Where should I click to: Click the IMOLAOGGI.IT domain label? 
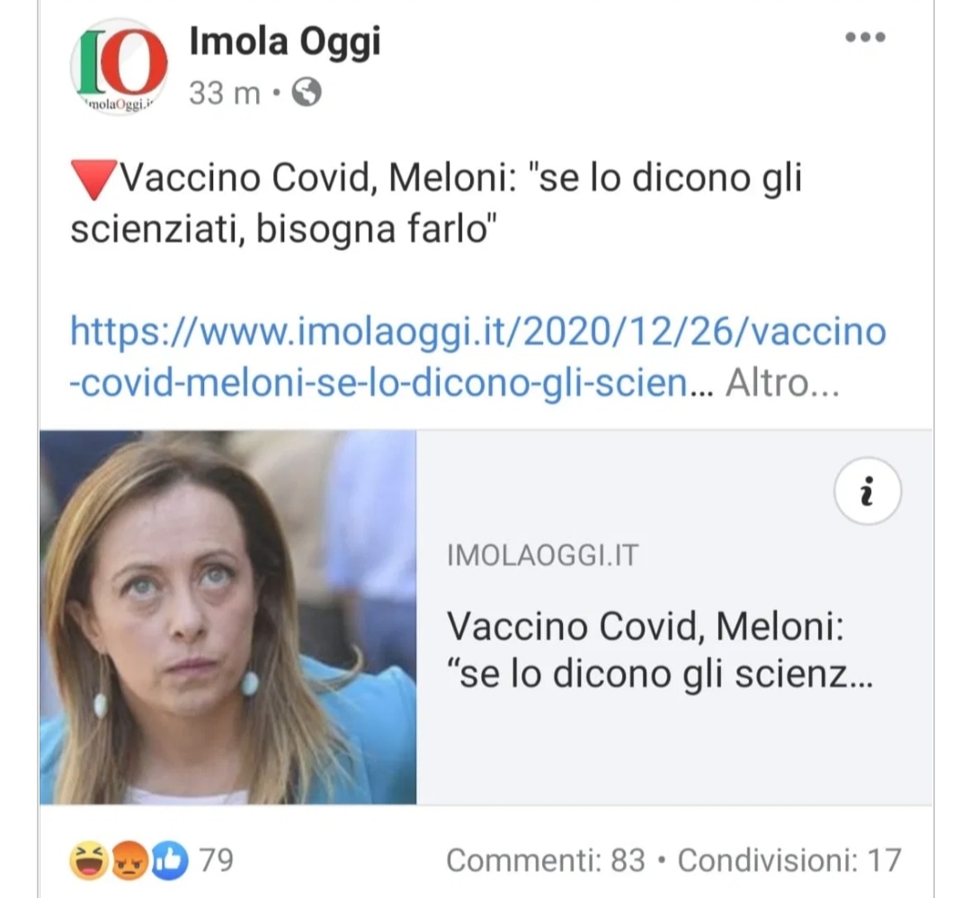542,555
